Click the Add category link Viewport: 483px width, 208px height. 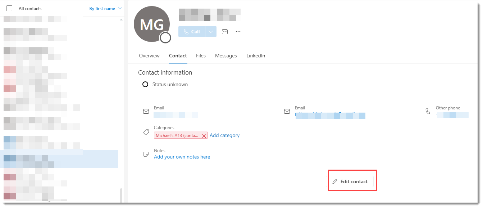pos(224,135)
